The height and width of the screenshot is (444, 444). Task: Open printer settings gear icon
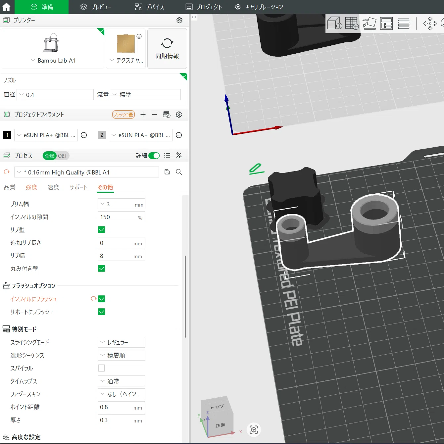pyautogui.click(x=179, y=20)
